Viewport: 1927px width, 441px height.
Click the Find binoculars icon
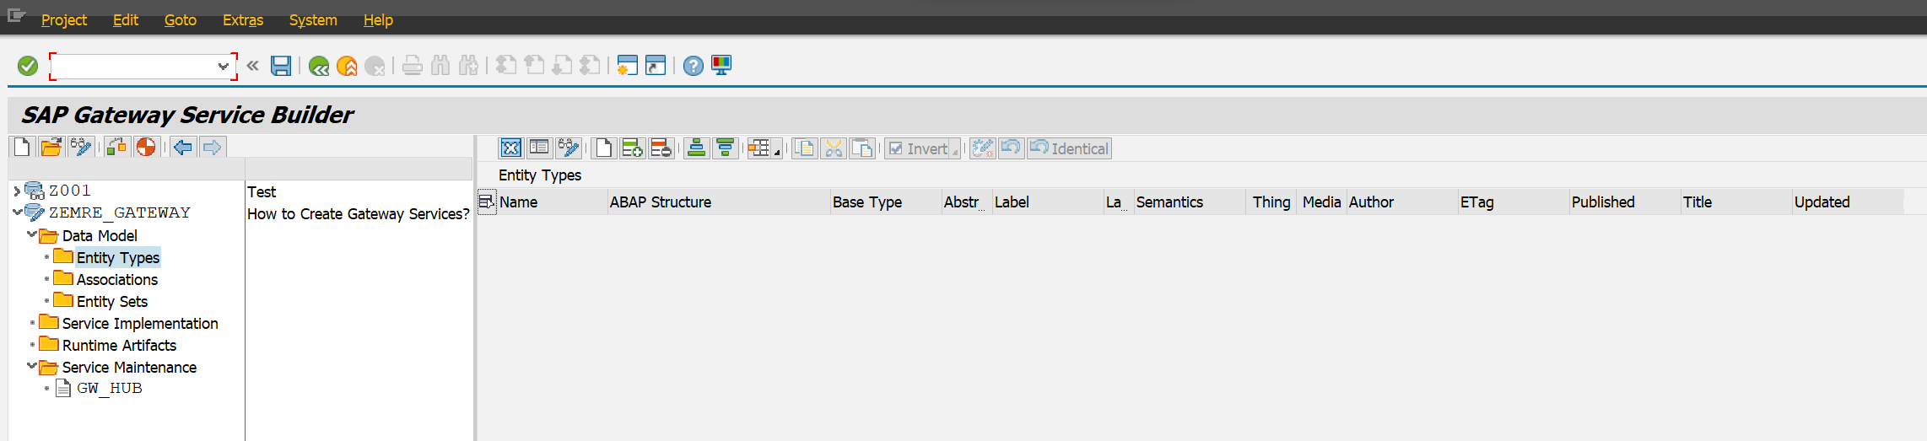click(440, 66)
